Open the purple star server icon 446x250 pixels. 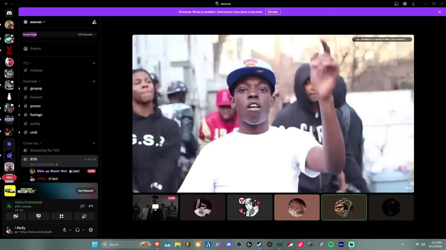[9, 156]
